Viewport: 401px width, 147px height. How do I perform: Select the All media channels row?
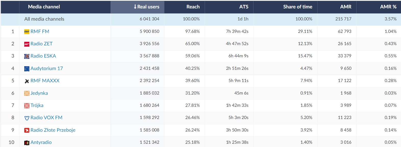44,19
